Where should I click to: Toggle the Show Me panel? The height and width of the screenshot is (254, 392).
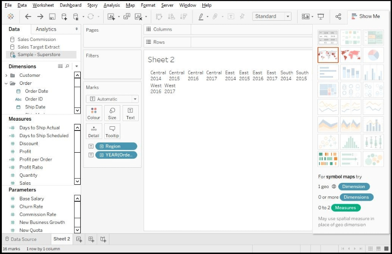[365, 16]
